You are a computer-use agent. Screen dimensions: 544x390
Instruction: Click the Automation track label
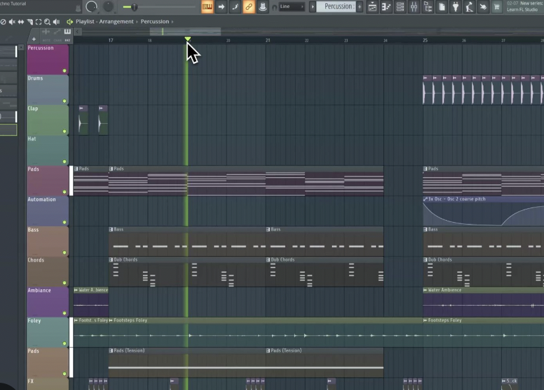(41, 200)
